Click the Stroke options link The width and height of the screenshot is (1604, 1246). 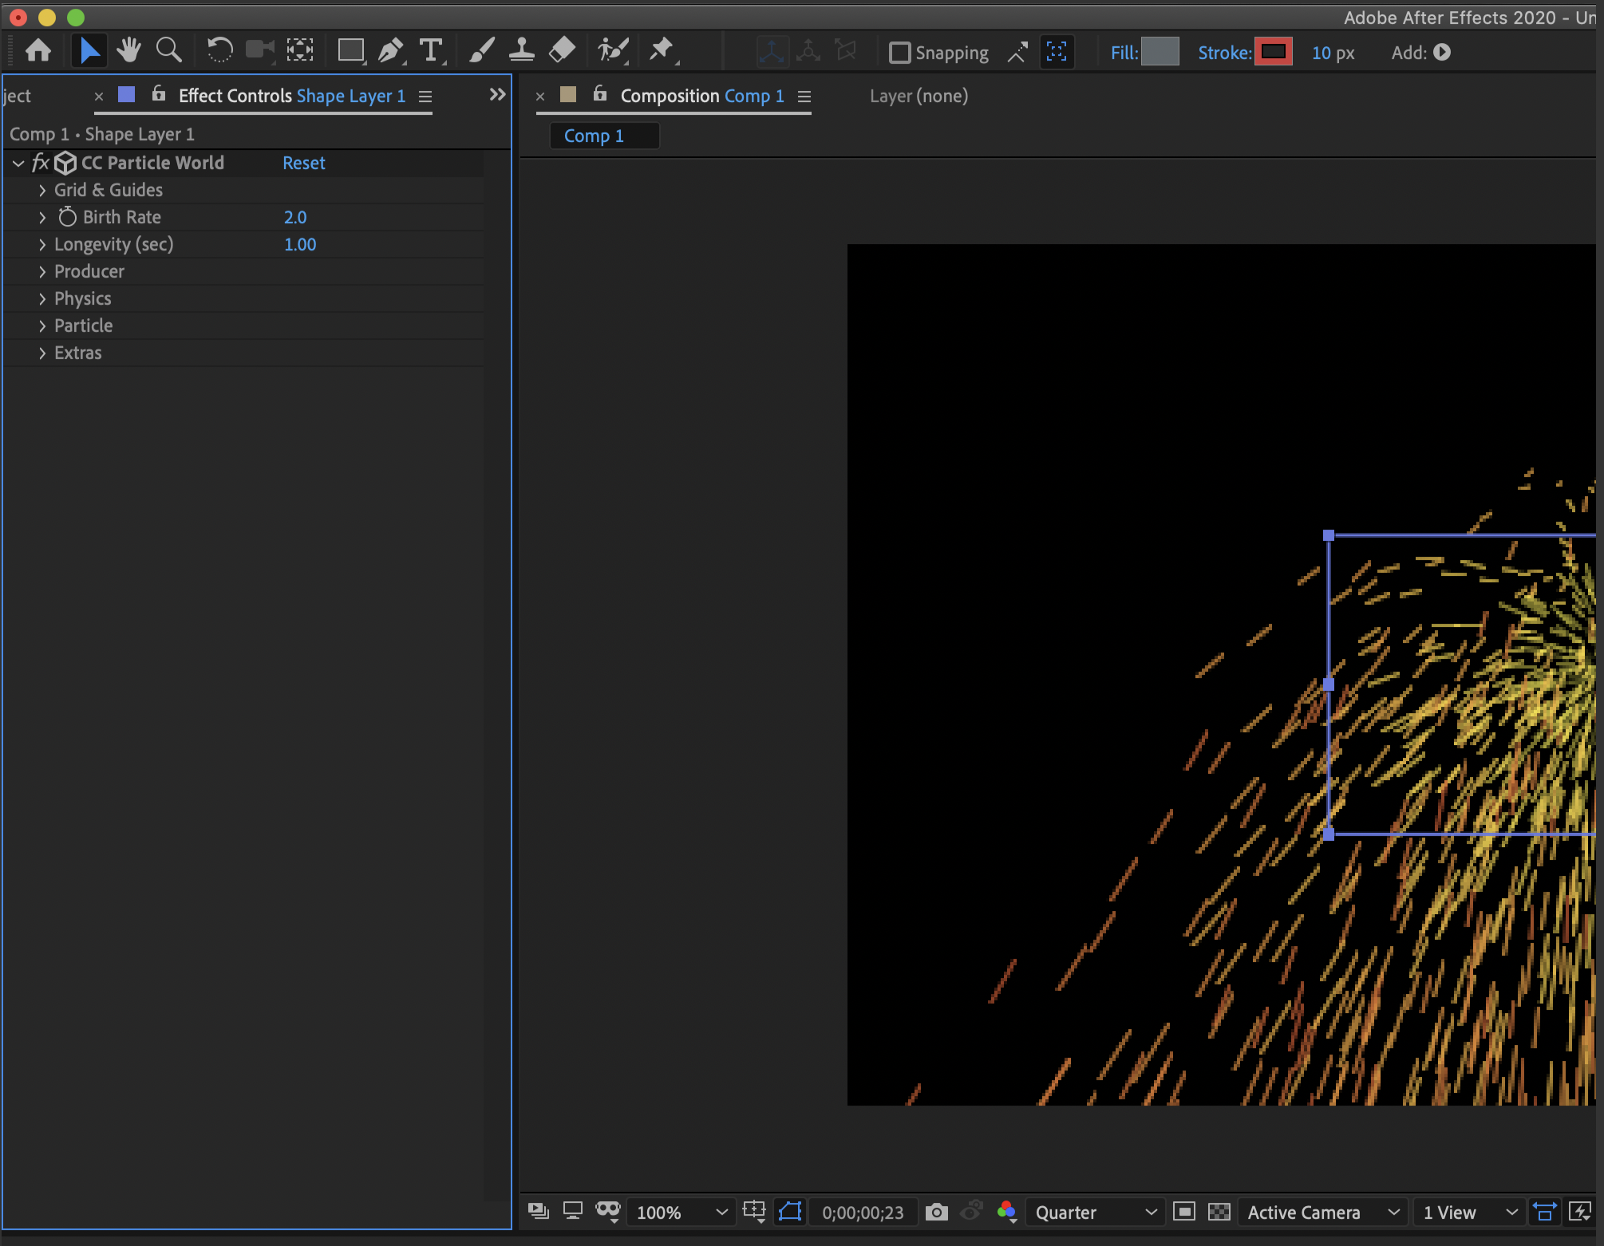1224,53
